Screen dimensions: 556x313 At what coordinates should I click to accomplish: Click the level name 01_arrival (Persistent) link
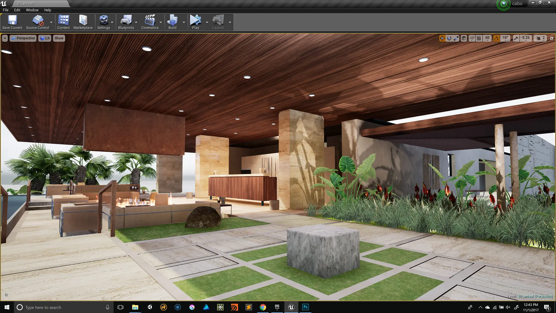[535, 297]
